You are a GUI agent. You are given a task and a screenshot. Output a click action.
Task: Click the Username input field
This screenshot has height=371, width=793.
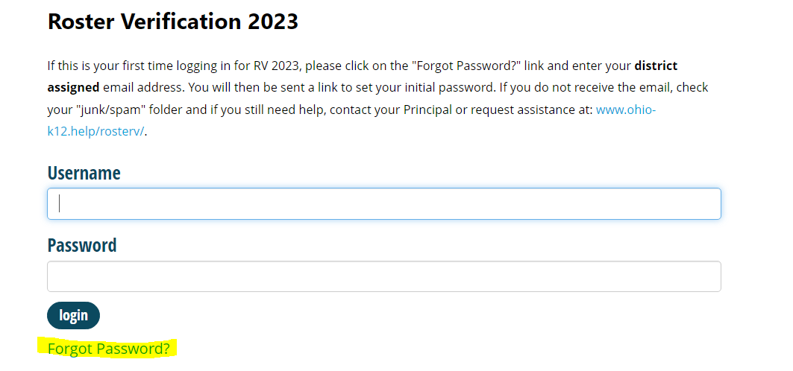click(383, 203)
